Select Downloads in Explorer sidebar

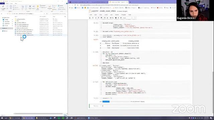6,22
